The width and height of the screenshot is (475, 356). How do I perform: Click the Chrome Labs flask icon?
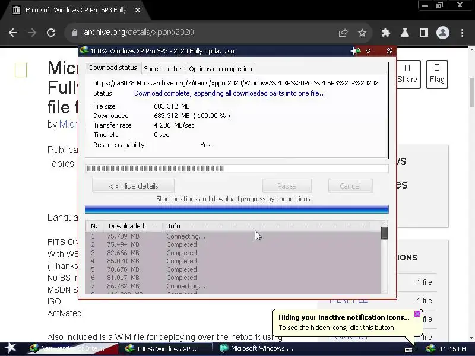(405, 33)
